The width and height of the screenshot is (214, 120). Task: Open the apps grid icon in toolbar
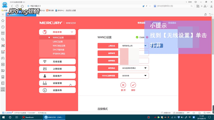coord(198,6)
